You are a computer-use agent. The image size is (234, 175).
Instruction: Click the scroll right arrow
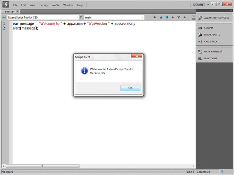(x=193, y=166)
